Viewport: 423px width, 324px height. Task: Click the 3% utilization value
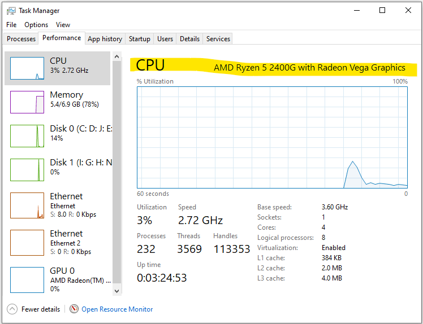point(144,220)
